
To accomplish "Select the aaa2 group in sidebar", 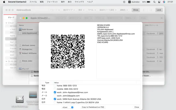I will click(12, 55).
